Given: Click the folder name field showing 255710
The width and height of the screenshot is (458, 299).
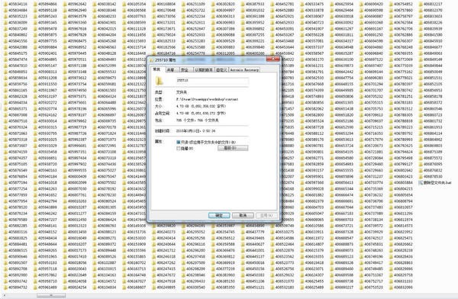Looking at the screenshot, I should point(212,80).
